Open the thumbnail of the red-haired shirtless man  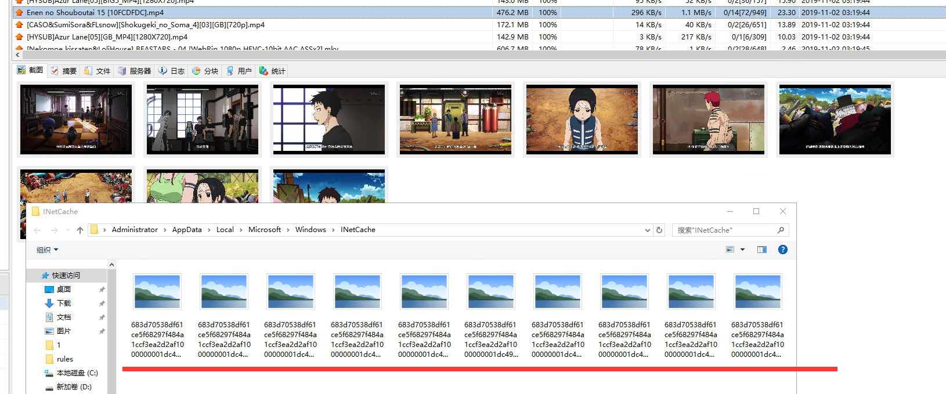pyautogui.click(x=709, y=120)
